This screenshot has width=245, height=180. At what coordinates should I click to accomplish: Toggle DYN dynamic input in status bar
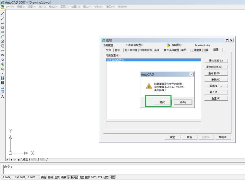click(x=100, y=177)
